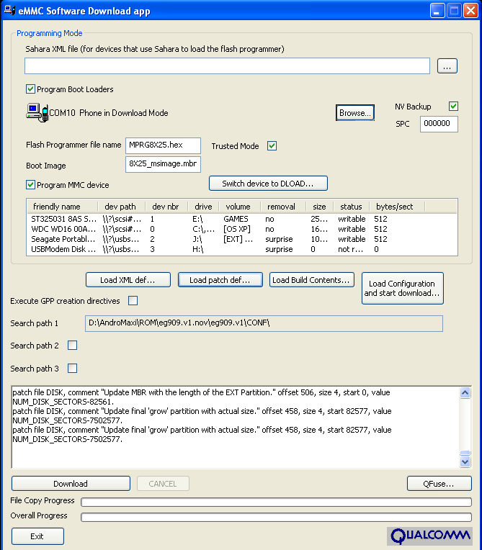Click the app icon in title bar
482x550 pixels.
9,10
